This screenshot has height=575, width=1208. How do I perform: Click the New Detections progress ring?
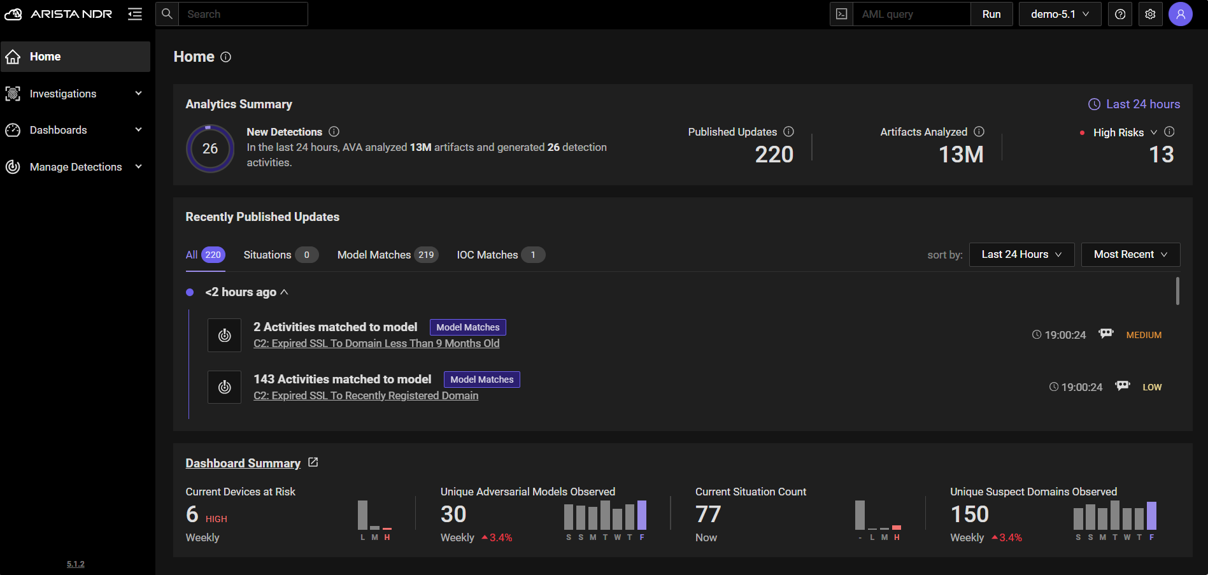click(x=210, y=148)
